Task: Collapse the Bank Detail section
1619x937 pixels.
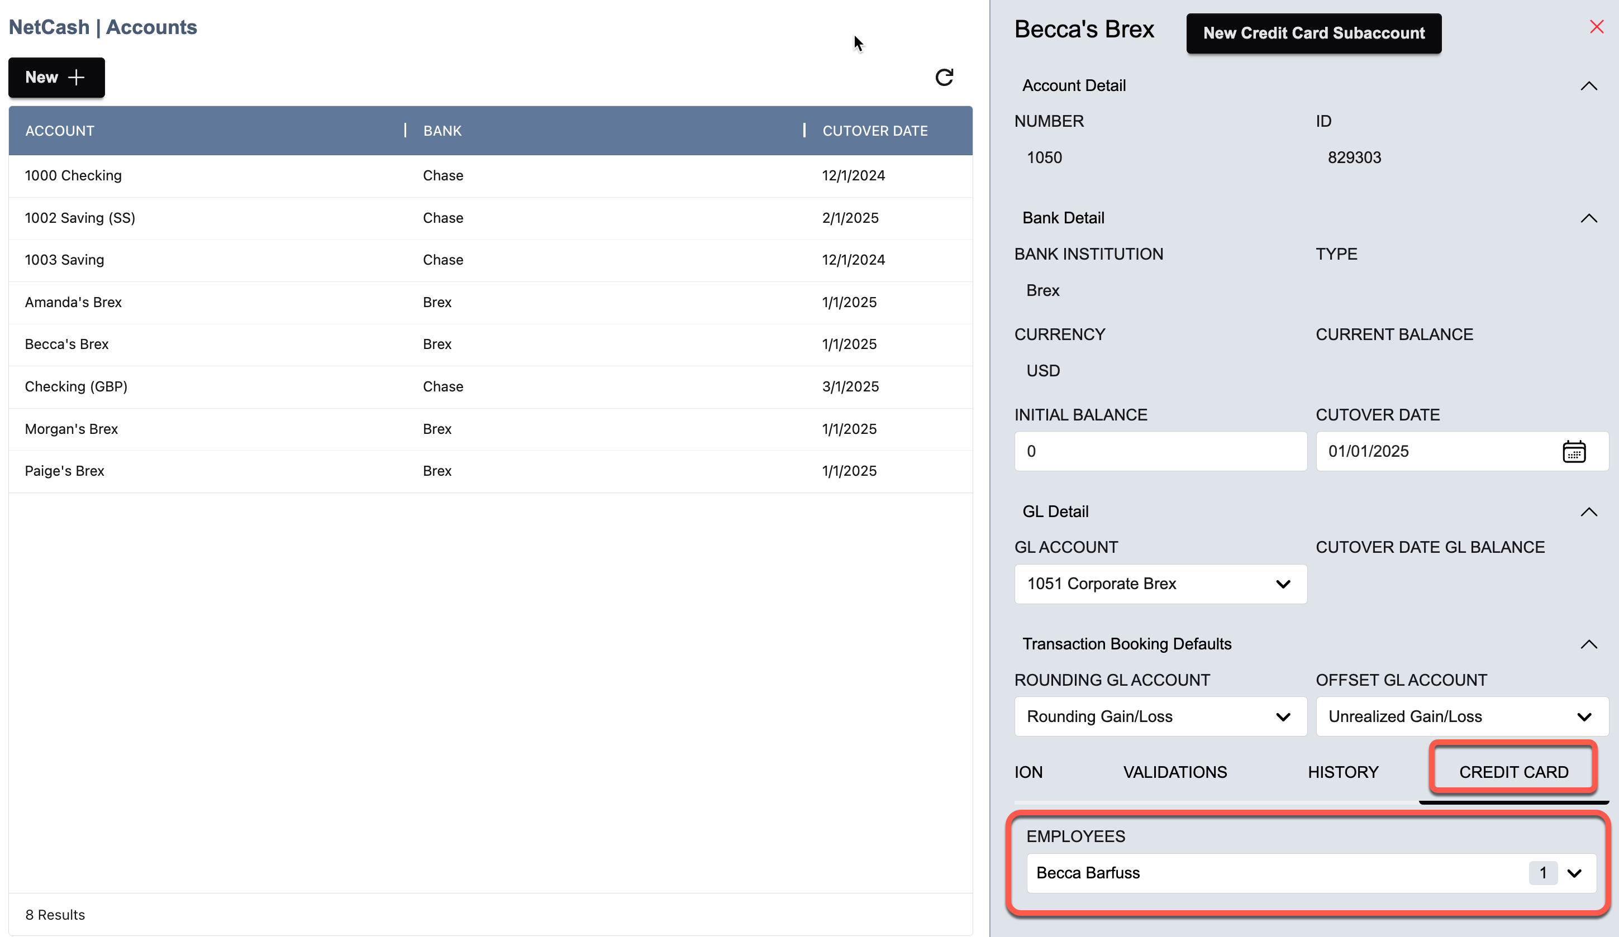Action: 1588,218
